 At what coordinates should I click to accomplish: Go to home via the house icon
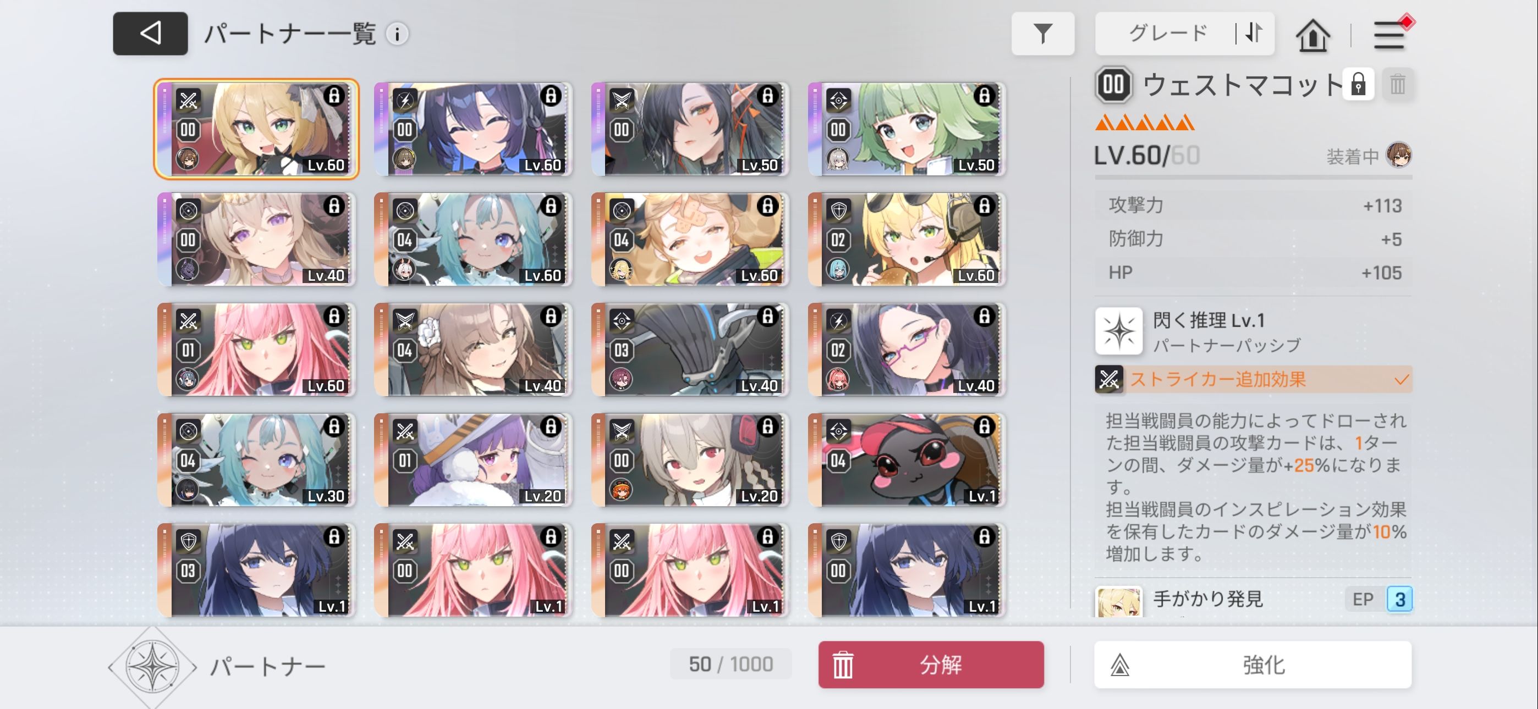(x=1312, y=35)
